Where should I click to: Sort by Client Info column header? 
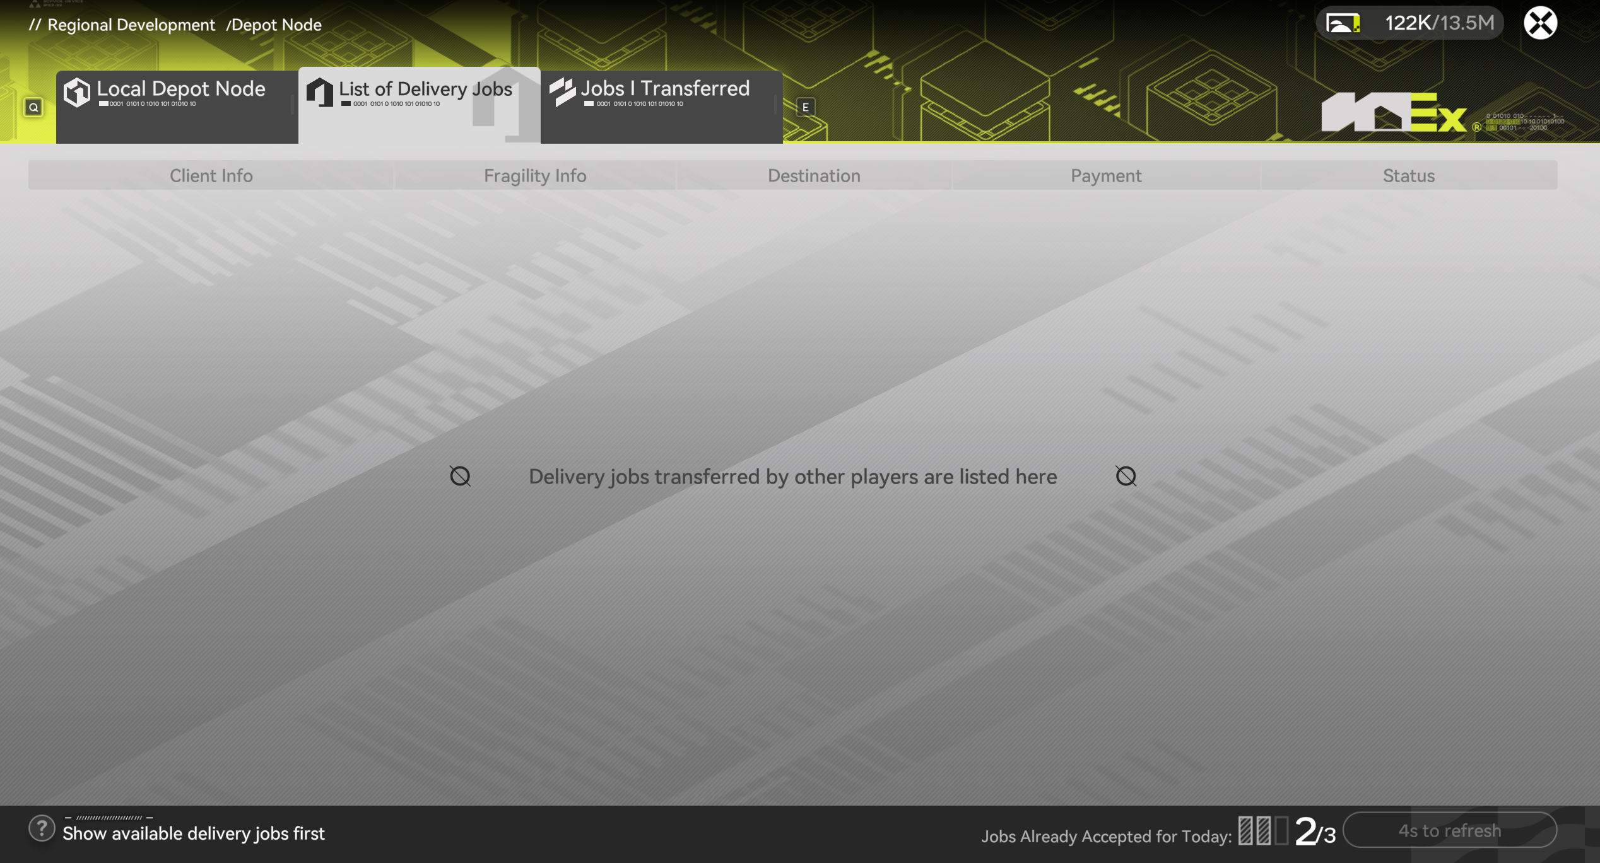pos(211,175)
